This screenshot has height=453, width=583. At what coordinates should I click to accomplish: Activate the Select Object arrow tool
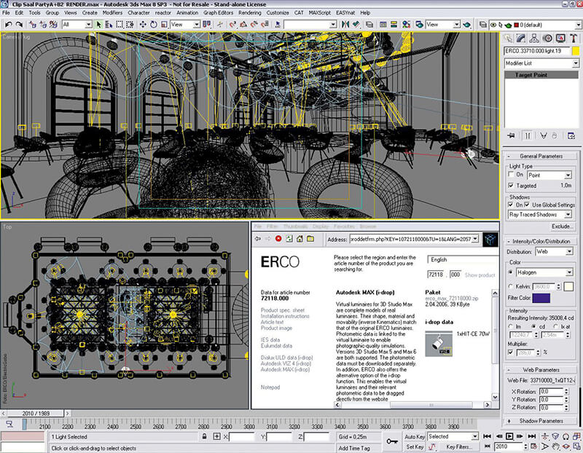[98, 25]
